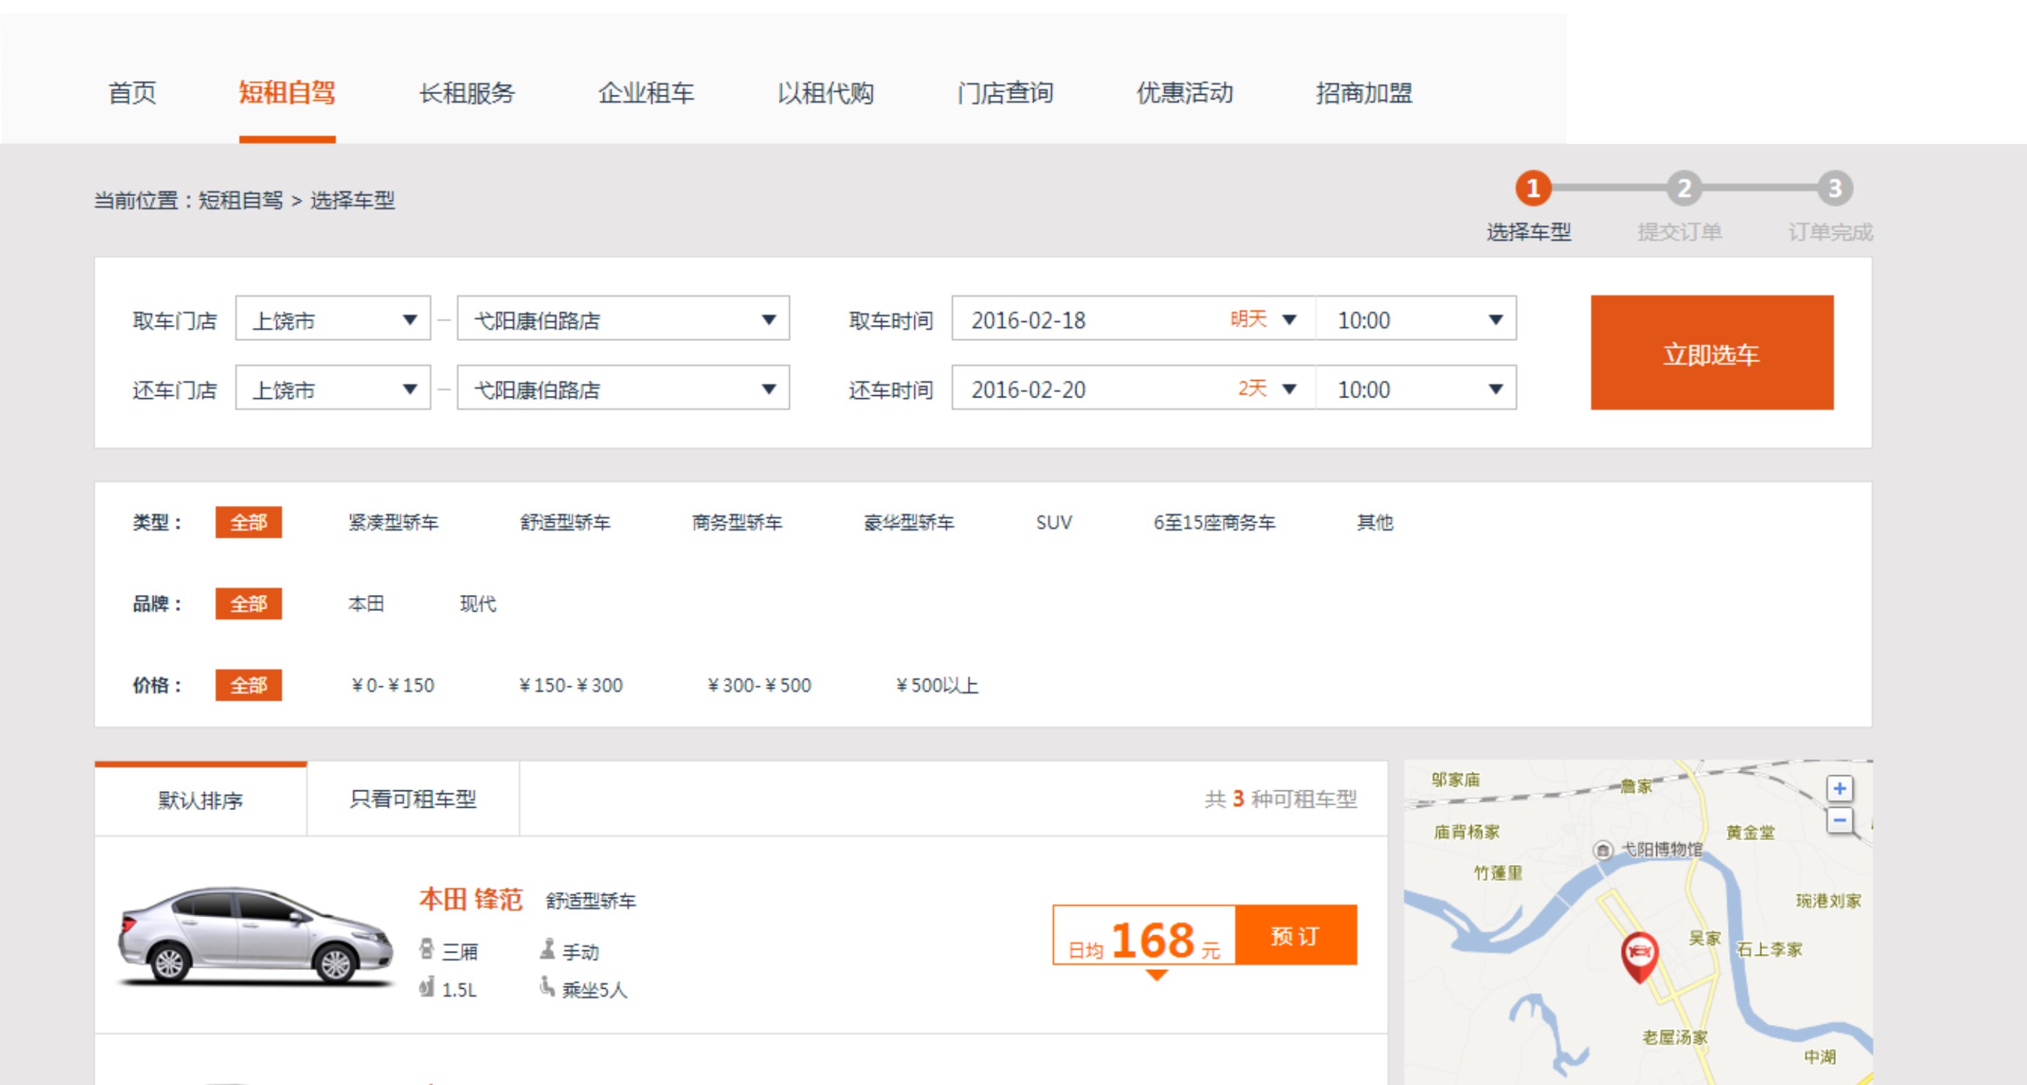The image size is (2027, 1085).
Task: Click the 预订 button for 本田锋范
Action: 1295,935
